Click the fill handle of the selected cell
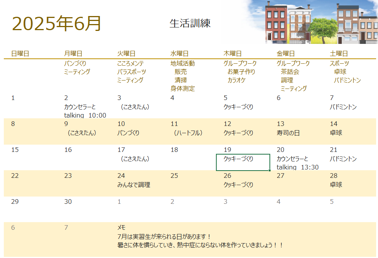The image size is (378, 258). (x=269, y=170)
